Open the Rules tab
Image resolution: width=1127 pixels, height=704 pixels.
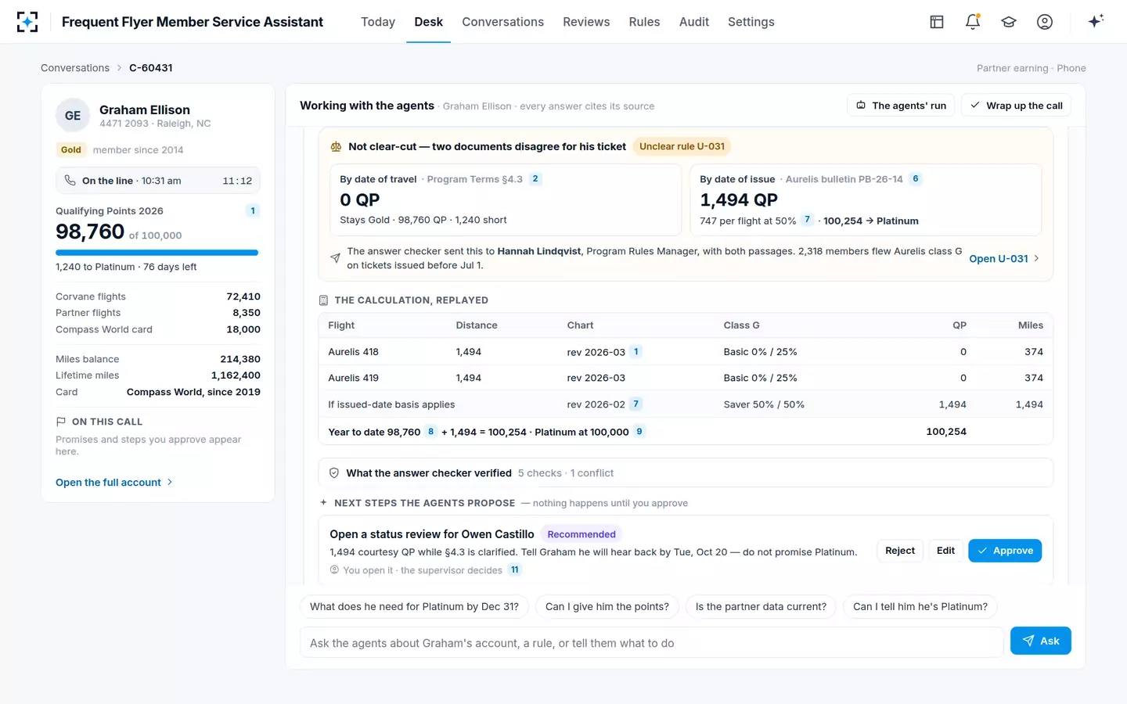(644, 22)
